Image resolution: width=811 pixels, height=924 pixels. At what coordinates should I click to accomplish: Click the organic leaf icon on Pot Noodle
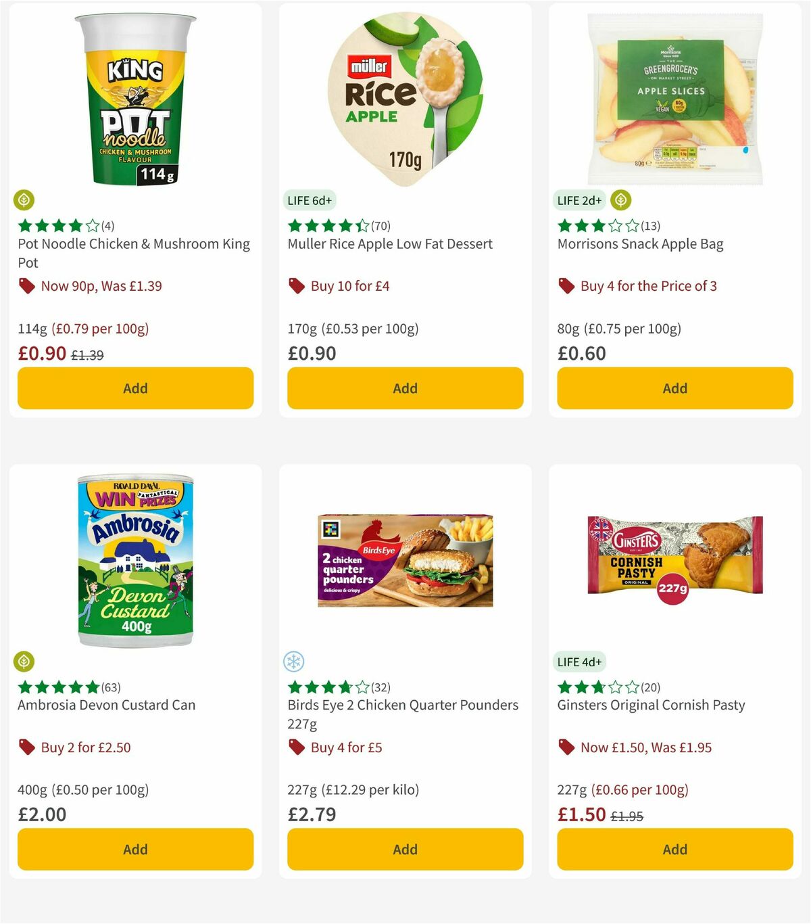[25, 200]
